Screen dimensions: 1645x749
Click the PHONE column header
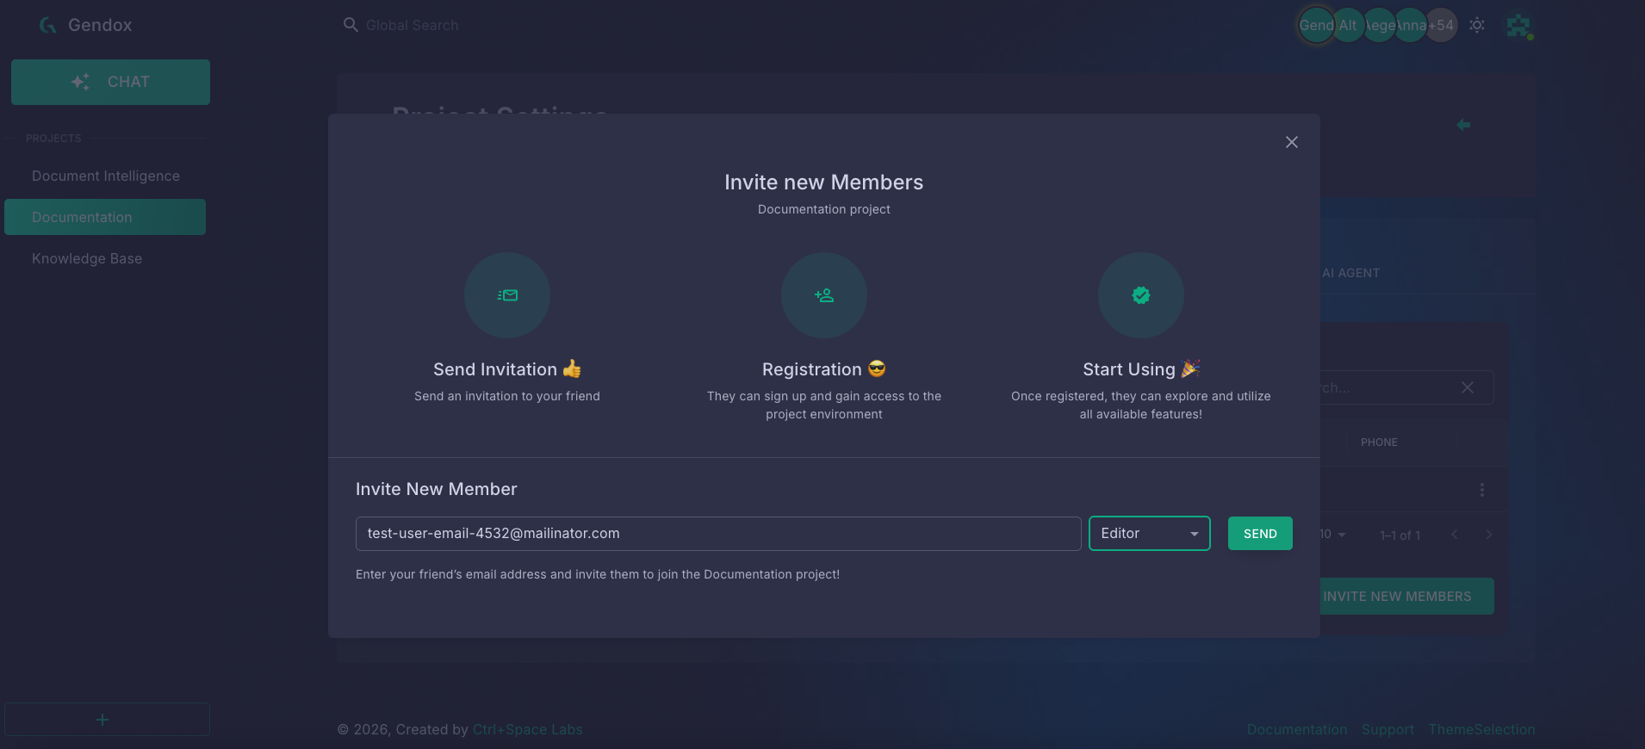pos(1379,442)
